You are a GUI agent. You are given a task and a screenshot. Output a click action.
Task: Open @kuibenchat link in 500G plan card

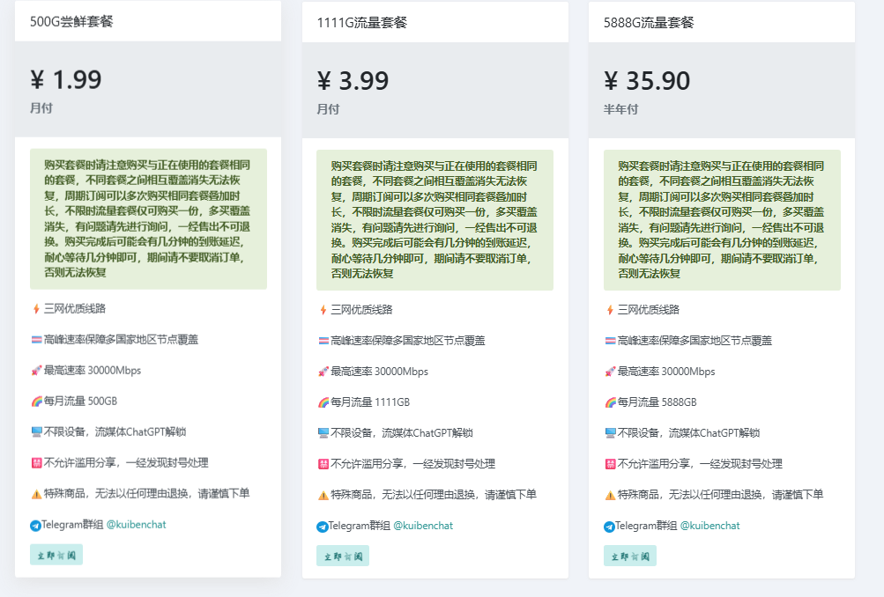click(136, 525)
